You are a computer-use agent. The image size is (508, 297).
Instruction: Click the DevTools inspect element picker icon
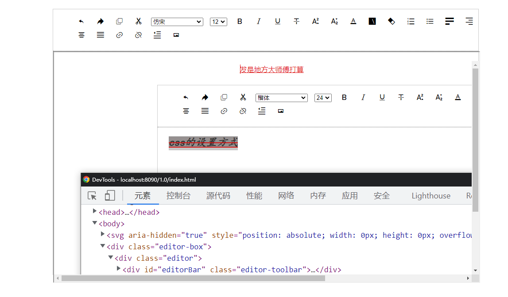pyautogui.click(x=92, y=196)
